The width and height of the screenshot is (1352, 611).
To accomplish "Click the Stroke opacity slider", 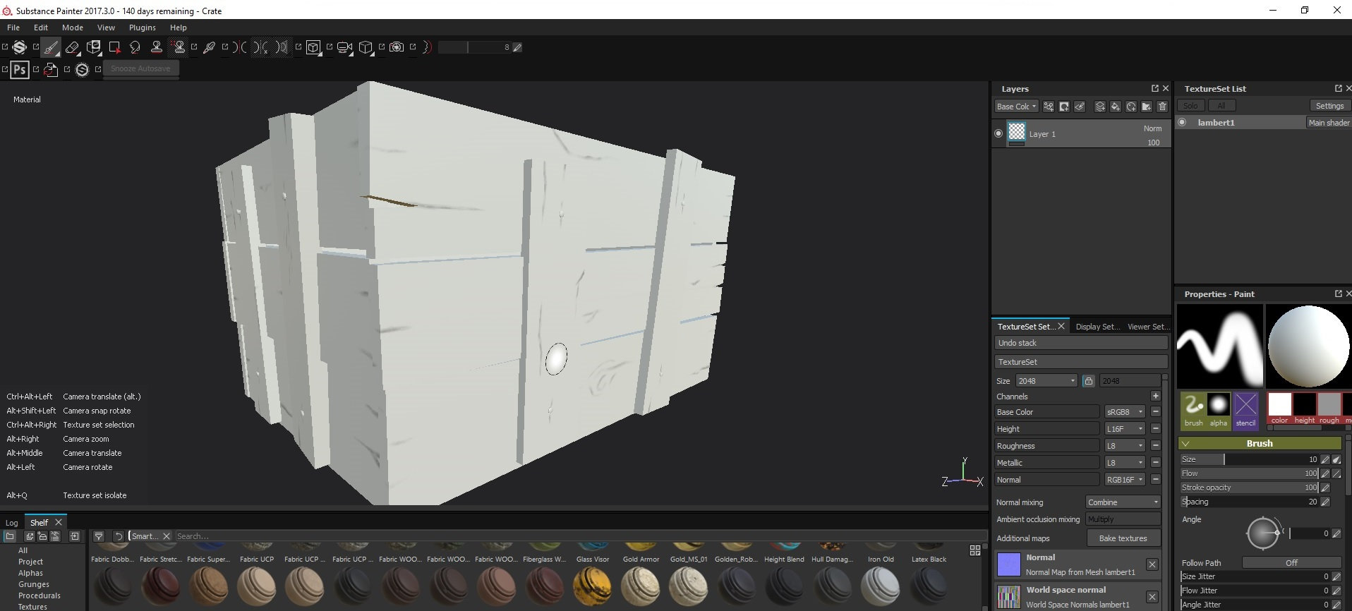I will [x=1249, y=488].
